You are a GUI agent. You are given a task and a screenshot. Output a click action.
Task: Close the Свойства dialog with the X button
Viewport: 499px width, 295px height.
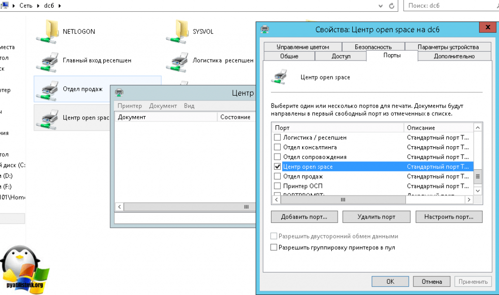click(487, 27)
